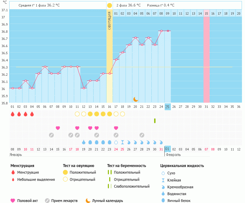Click the pink column header for phase day 15
The height and width of the screenshot is (203, 245).
(x=206, y=13)
